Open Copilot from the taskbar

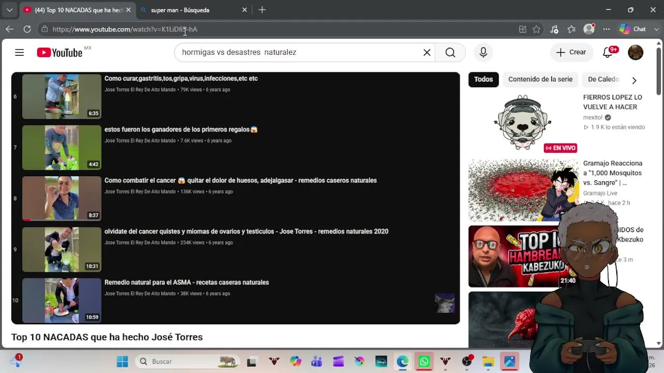pyautogui.click(x=295, y=362)
